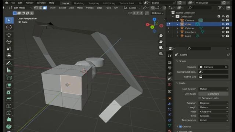Open the Rotation Degrees dropdown

tap(213, 103)
